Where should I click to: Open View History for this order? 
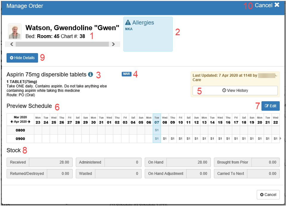[235, 90]
